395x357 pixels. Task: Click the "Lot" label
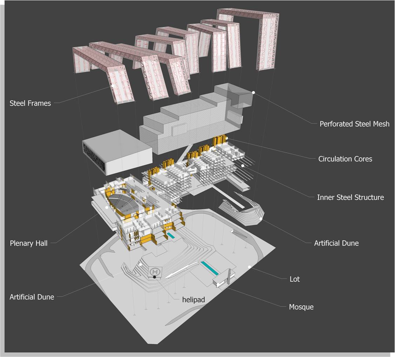point(294,279)
